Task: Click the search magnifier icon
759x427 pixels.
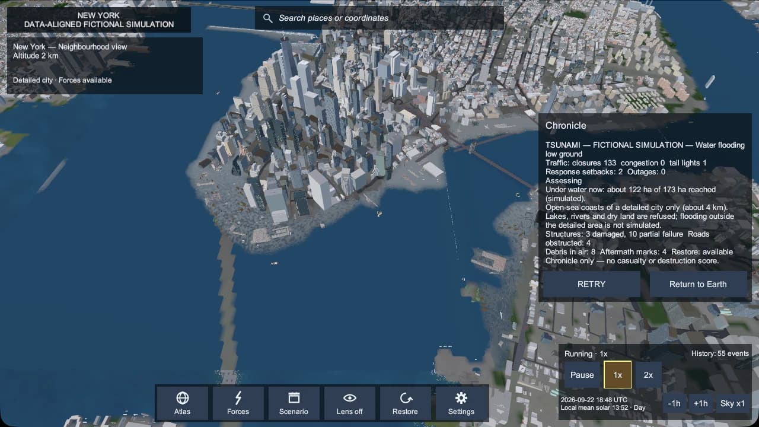Action: pos(268,18)
